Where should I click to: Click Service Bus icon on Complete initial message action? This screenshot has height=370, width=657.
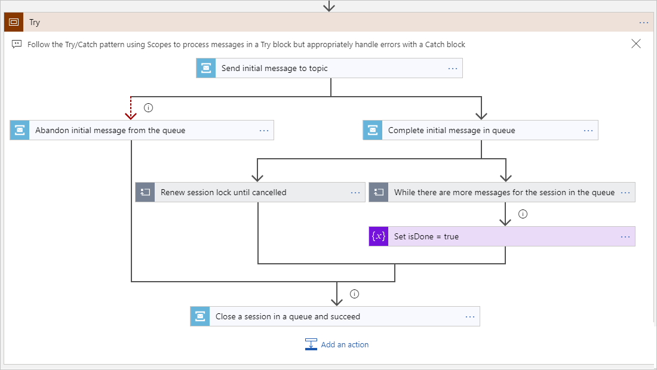pyautogui.click(x=371, y=130)
